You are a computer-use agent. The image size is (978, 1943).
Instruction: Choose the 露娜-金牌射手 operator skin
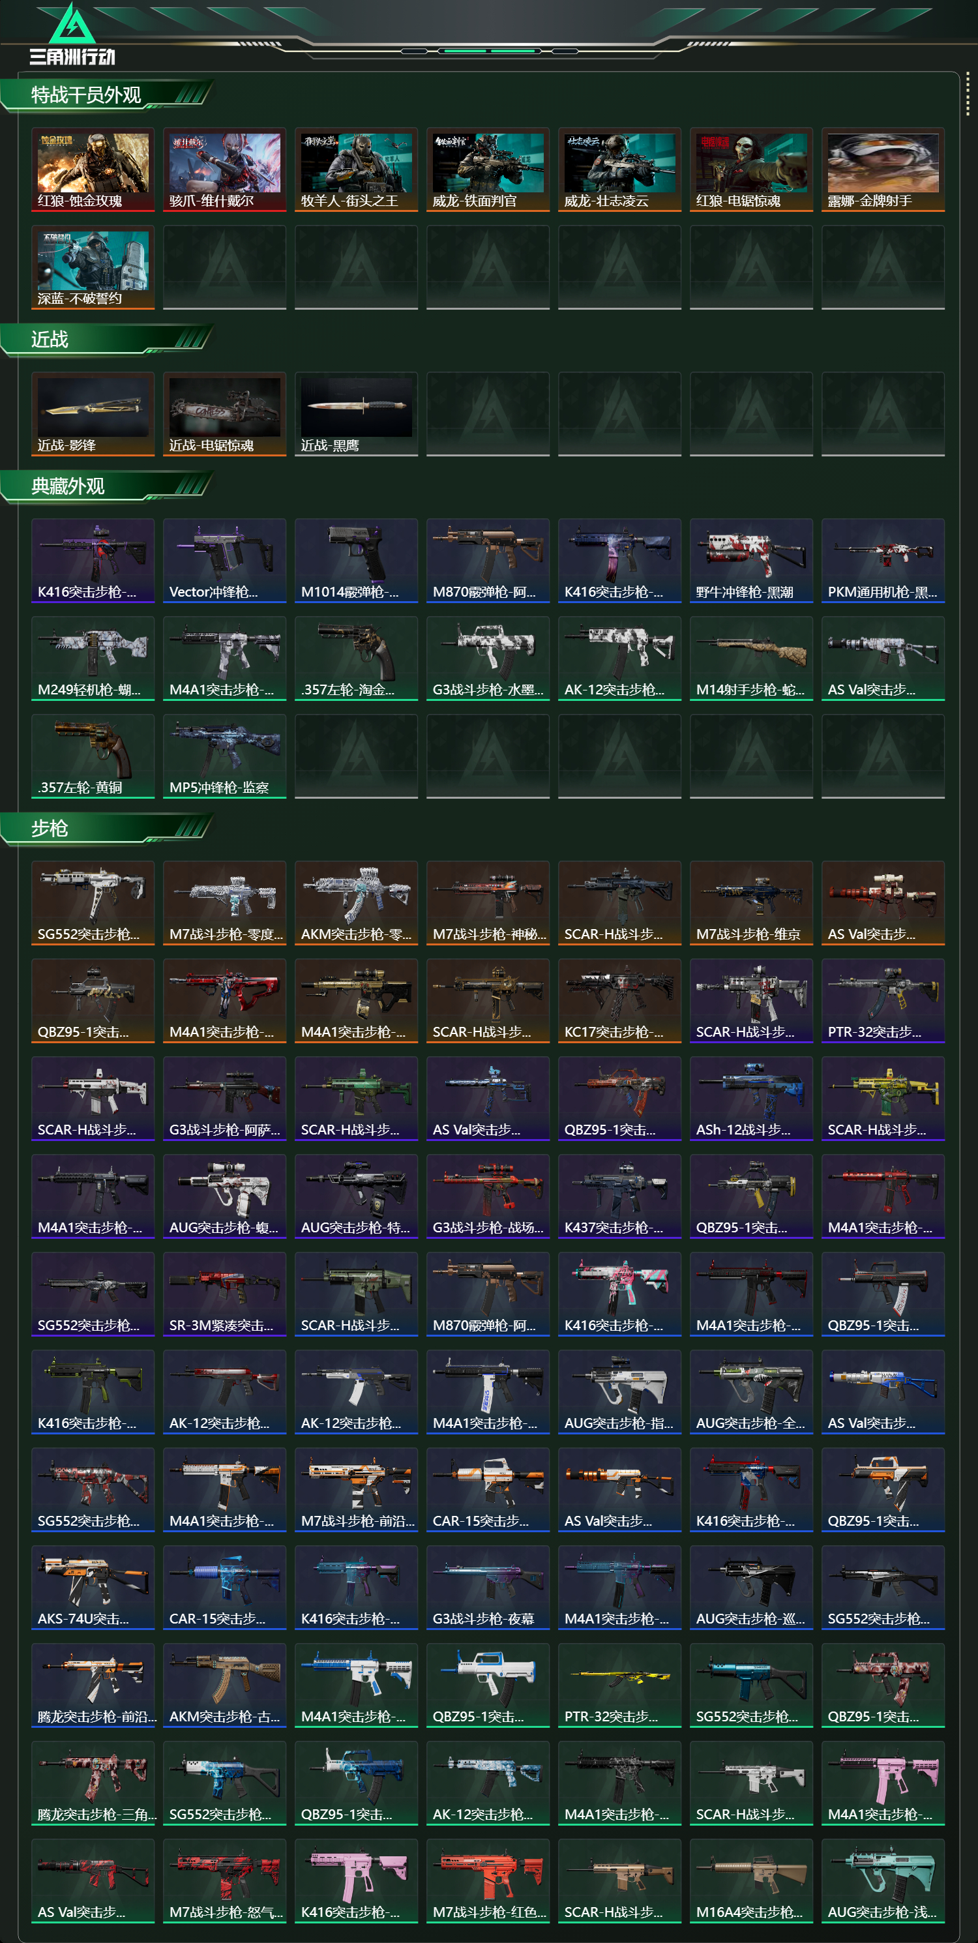coord(883,170)
